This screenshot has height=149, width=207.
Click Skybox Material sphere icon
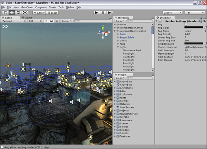[186, 47]
